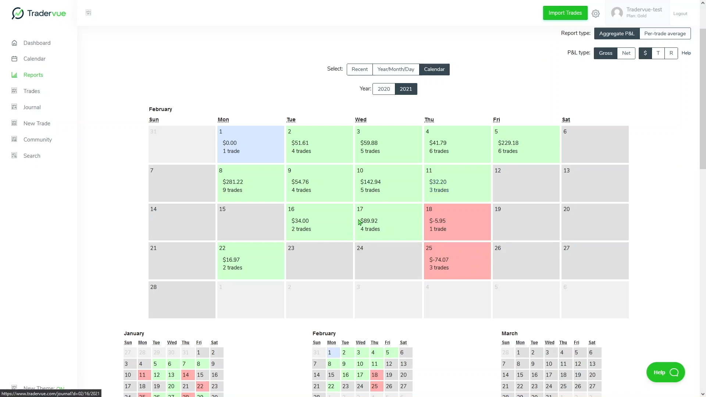Click the Calendar icon in sidebar
This screenshot has height=397, width=706.
point(14,59)
